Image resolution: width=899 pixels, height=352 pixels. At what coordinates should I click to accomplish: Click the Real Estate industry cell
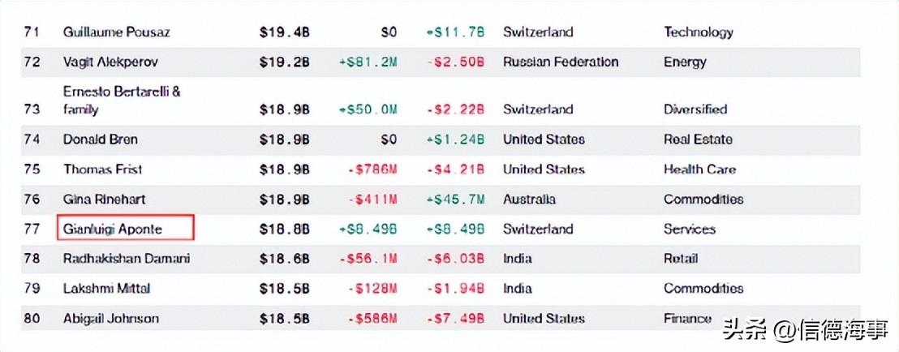[698, 140]
